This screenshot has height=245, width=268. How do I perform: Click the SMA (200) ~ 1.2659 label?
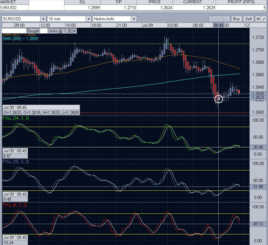pyautogui.click(x=20, y=39)
